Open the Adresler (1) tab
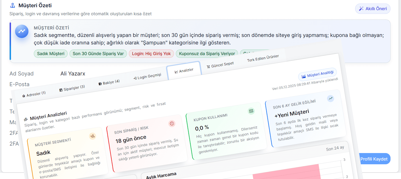Screen dimensions: 401x179 [34, 94]
